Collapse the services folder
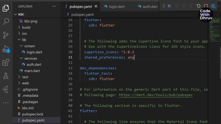 (x=31, y=58)
